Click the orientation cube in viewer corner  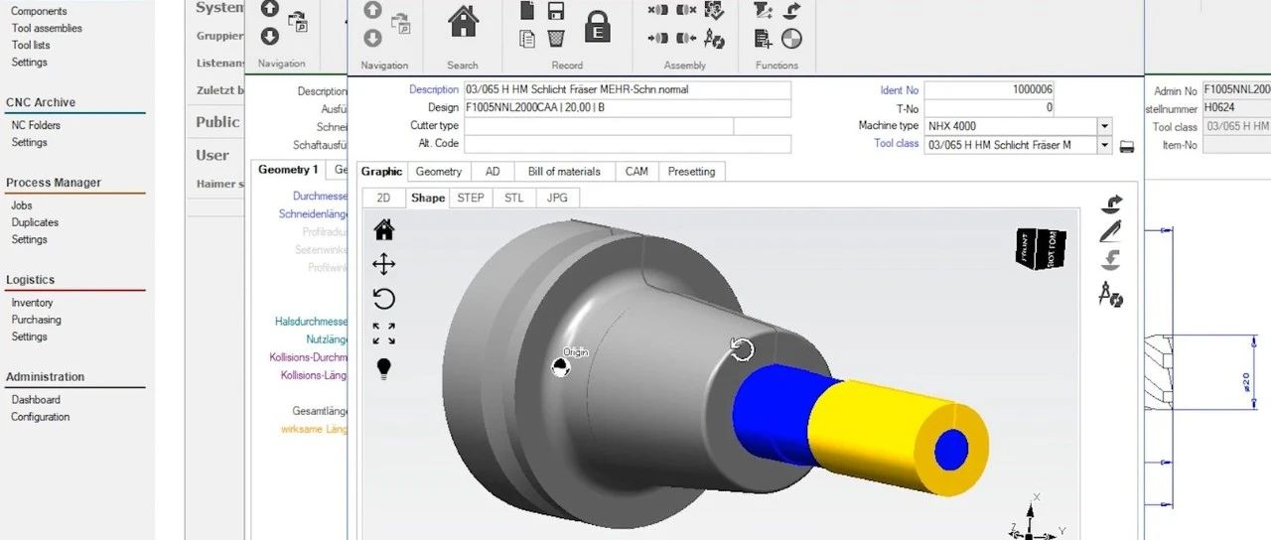point(1041,248)
